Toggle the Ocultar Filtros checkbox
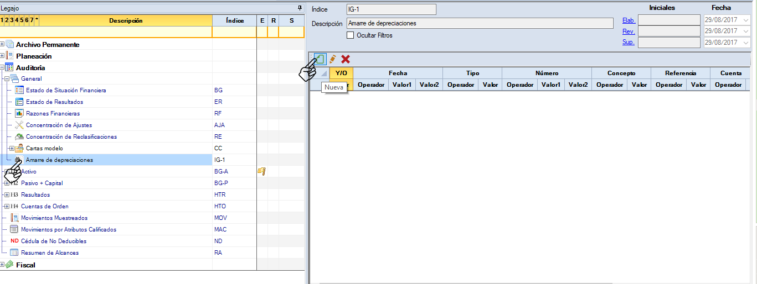Screen dimensions: 757x284 coord(350,35)
